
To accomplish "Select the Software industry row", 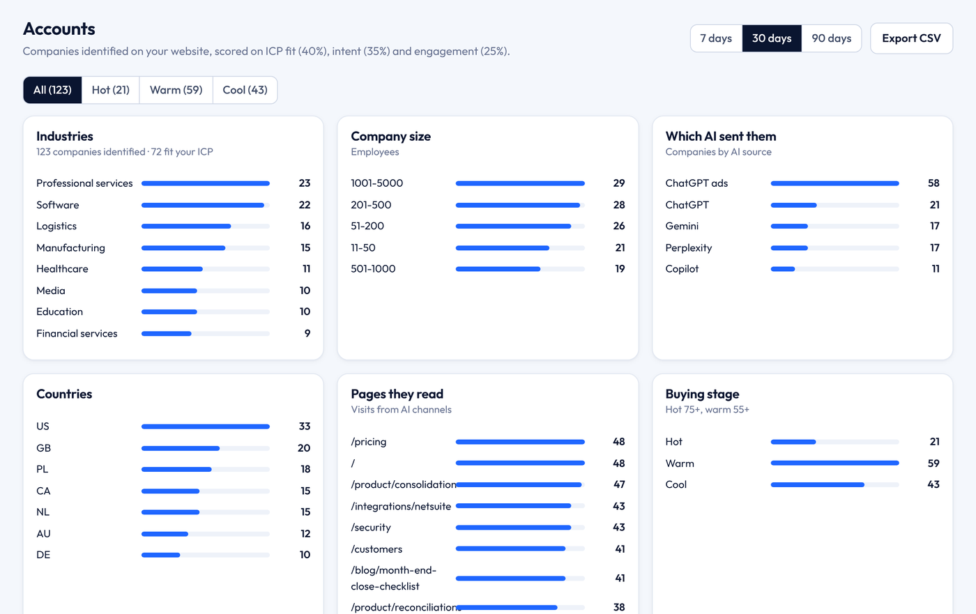I will pos(173,205).
